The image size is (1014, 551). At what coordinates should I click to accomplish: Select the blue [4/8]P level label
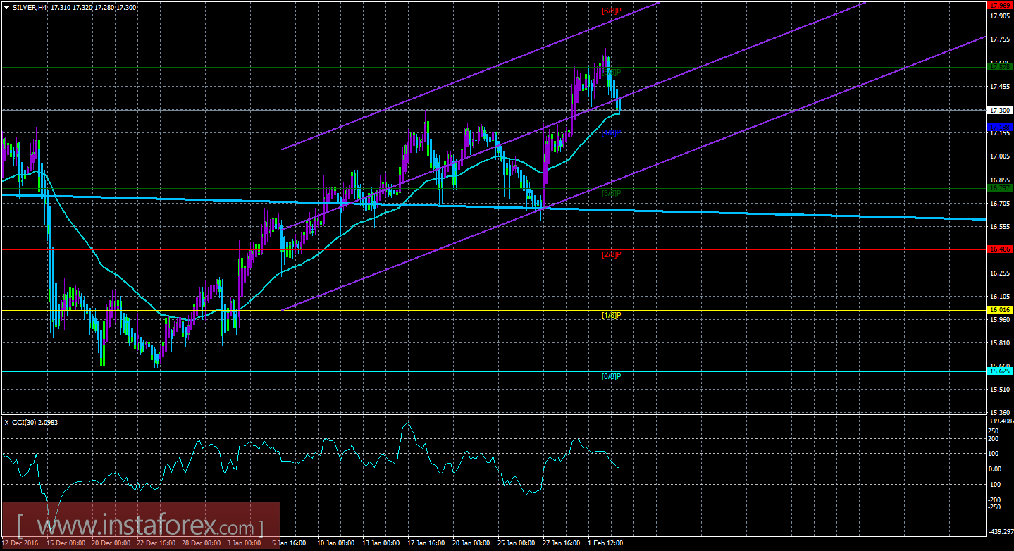(x=611, y=132)
